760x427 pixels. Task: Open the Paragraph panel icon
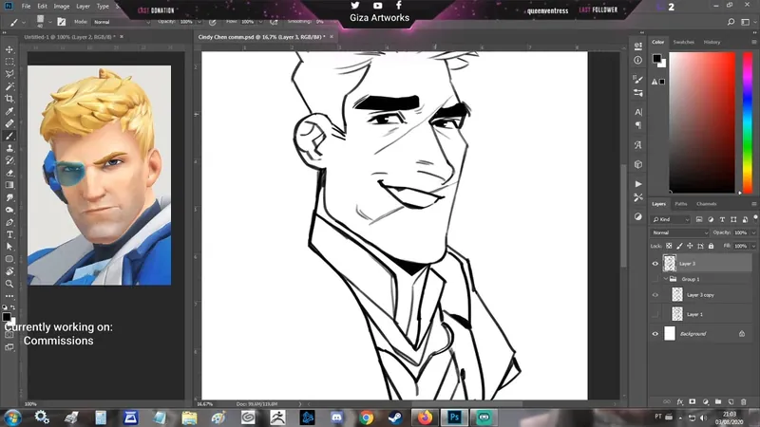point(637,125)
